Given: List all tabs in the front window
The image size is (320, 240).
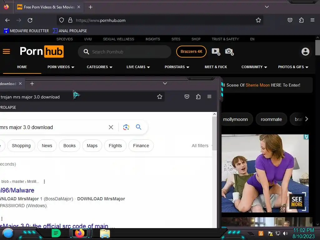Looking at the screenshot, I should 165,83.
